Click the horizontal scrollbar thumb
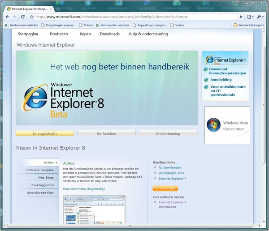This screenshot has height=231, width=269. pyautogui.click(x=130, y=226)
